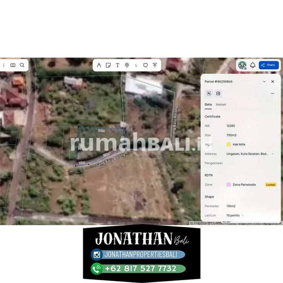Click the Parcel #86290849 title

tap(218, 82)
